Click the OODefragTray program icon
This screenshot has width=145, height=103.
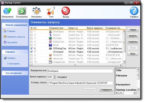pyautogui.click(x=50, y=48)
